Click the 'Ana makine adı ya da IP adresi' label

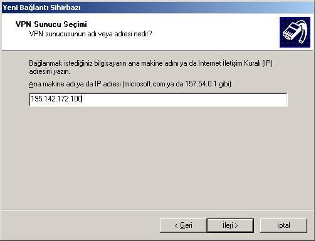tap(75, 84)
